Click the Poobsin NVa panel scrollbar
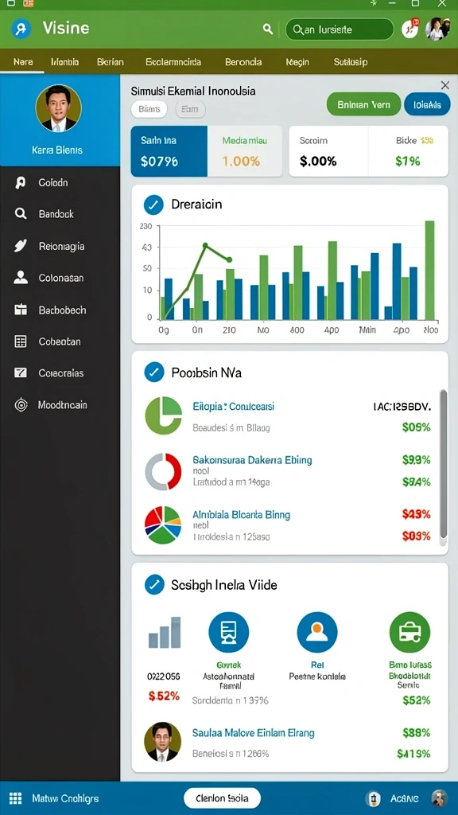Viewport: 458px width, 815px height. point(444,464)
